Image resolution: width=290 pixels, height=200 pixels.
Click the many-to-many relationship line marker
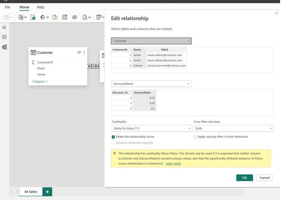click(94, 66)
